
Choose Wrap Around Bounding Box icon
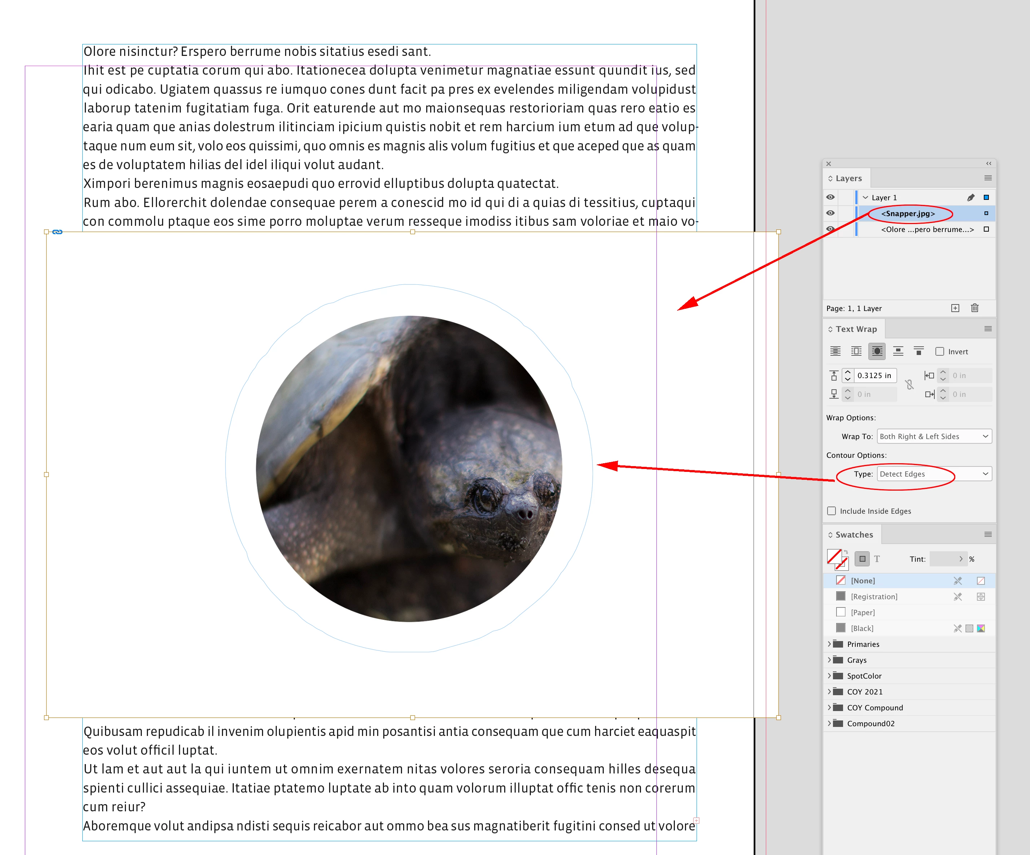coord(856,351)
